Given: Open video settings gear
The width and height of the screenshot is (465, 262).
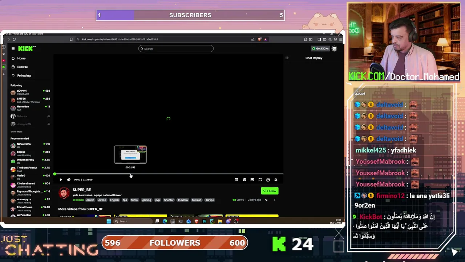Looking at the screenshot, I should [276, 179].
